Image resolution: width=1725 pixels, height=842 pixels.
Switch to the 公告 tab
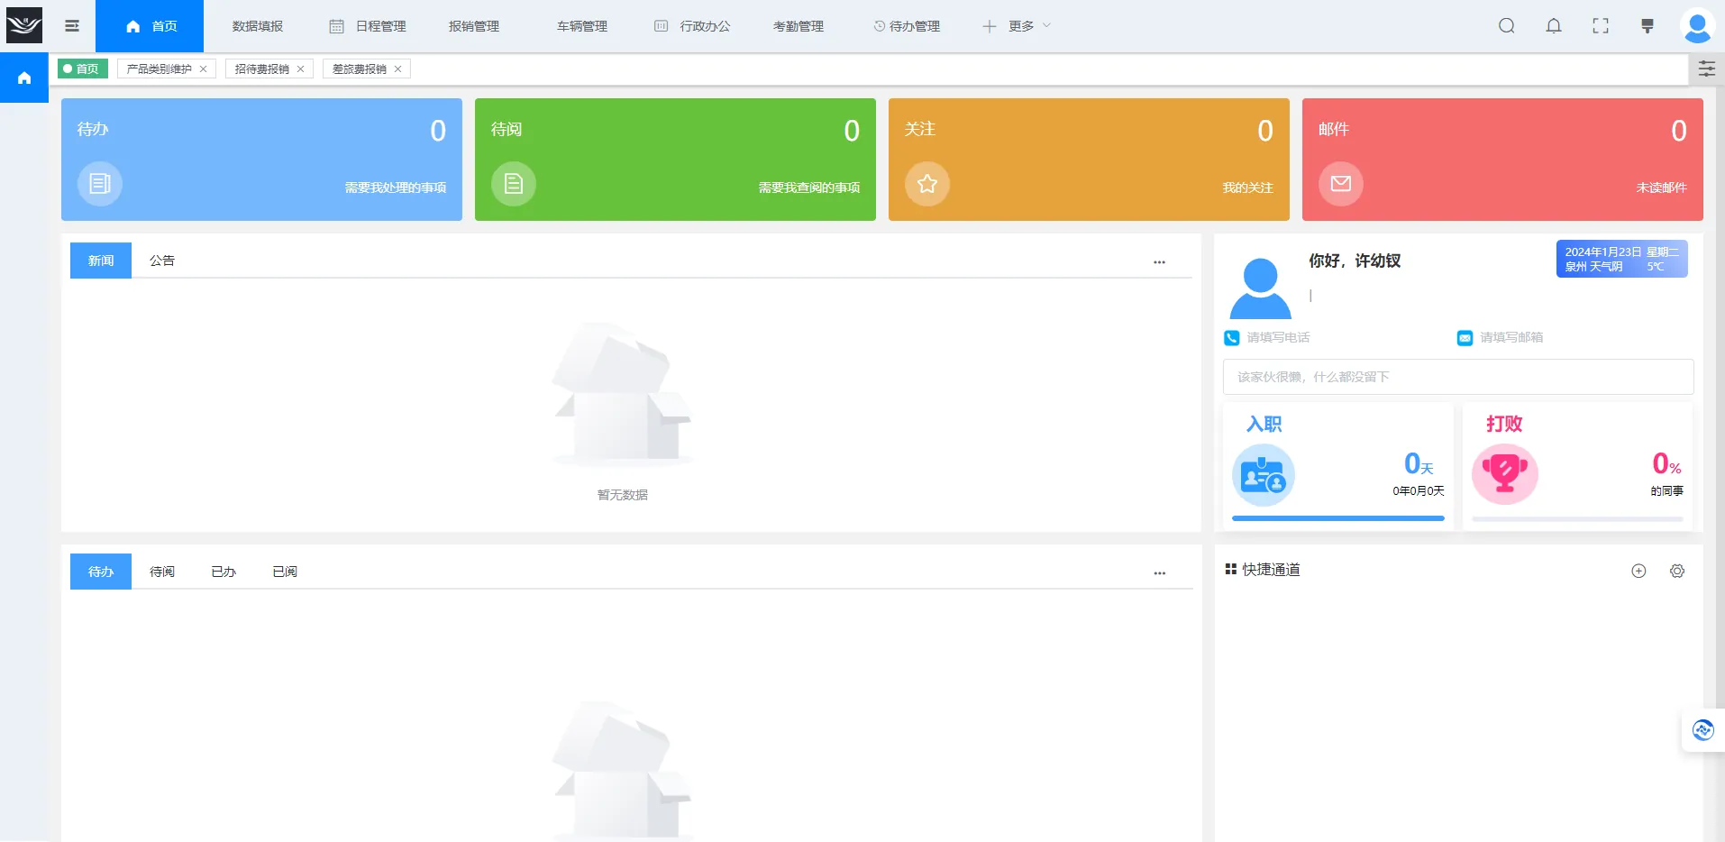[162, 261]
